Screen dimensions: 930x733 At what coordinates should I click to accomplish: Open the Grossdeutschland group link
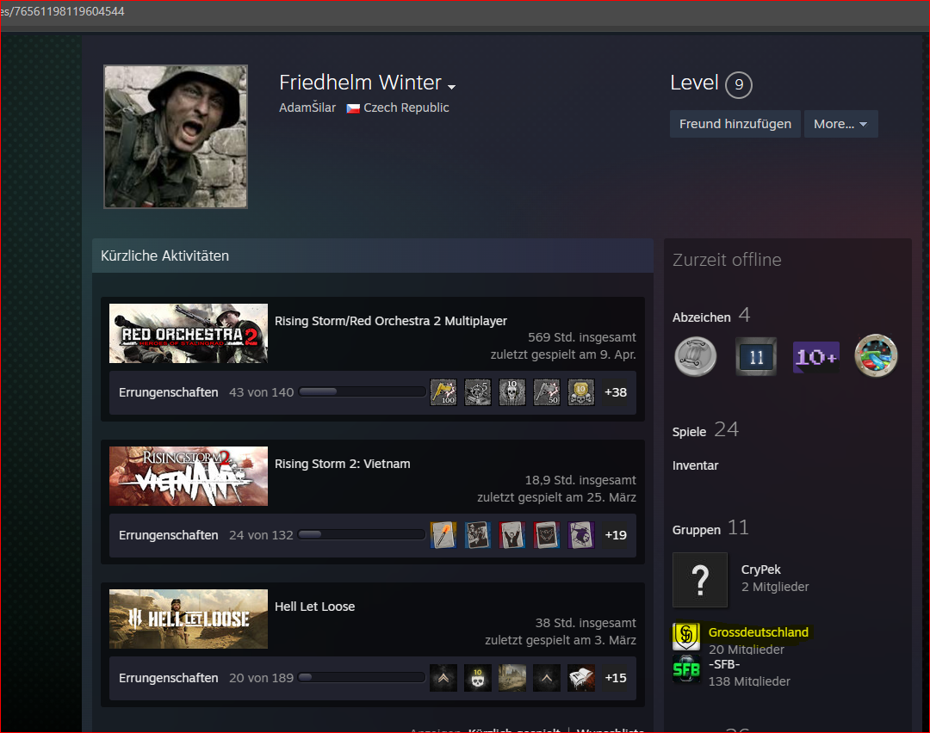pos(758,632)
